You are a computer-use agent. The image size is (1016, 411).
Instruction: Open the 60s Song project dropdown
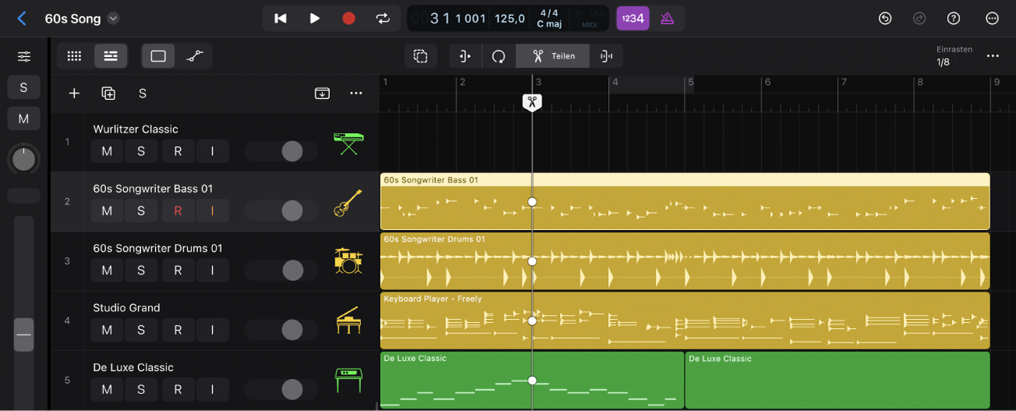[113, 18]
